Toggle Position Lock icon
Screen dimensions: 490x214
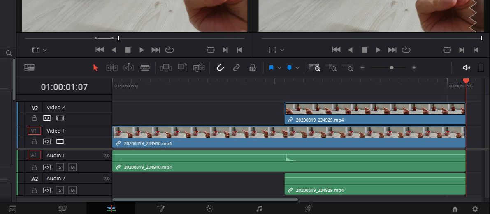[253, 68]
